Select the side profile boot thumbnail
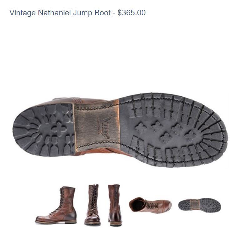The image size is (235, 235). pos(56,205)
